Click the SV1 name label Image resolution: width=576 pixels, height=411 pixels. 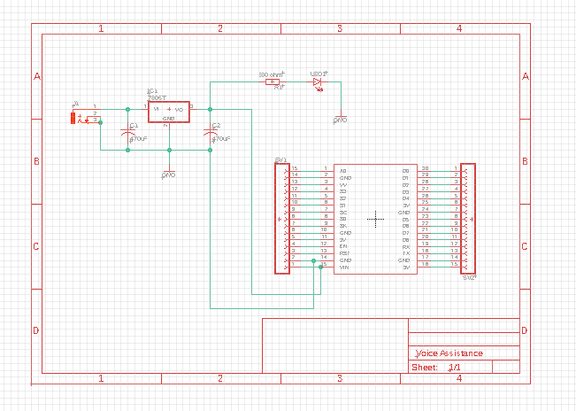[280, 160]
